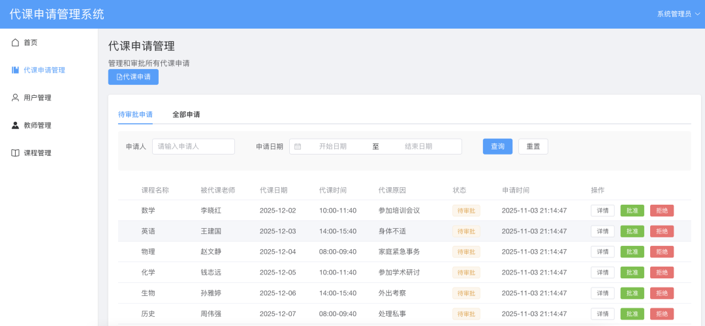Viewport: 705px width, 326px height.
Task: Open the 首页 menu item
Action: (x=49, y=42)
